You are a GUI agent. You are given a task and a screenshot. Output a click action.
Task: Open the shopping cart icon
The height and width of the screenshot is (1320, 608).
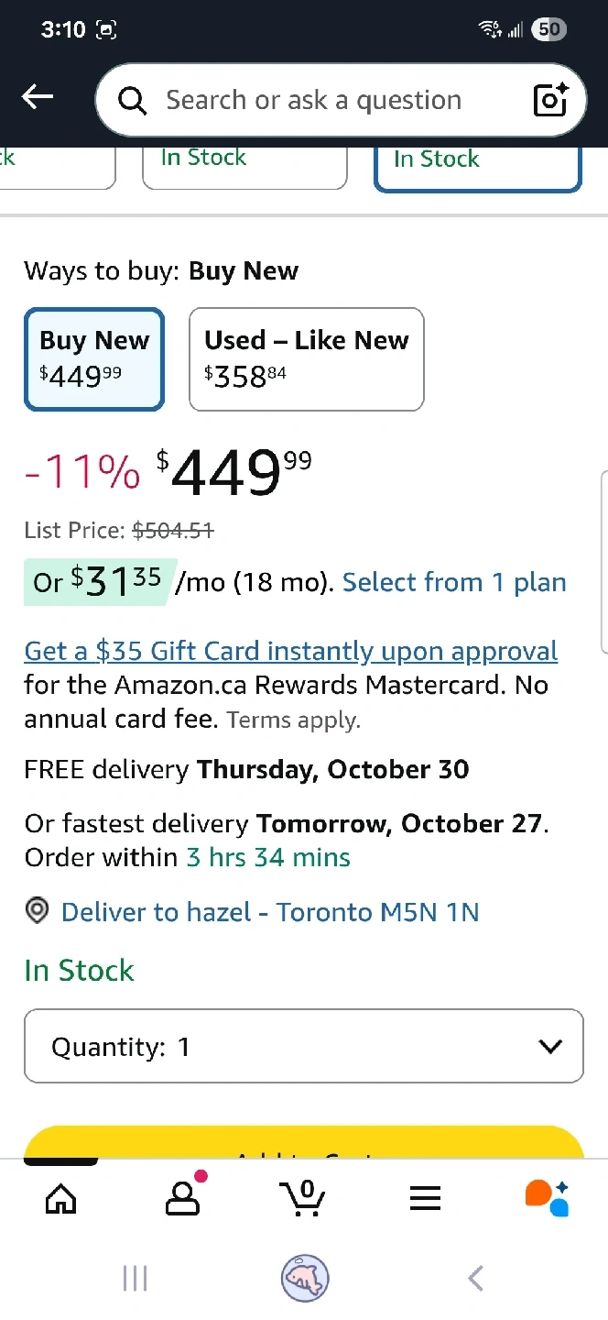pyautogui.click(x=303, y=1197)
